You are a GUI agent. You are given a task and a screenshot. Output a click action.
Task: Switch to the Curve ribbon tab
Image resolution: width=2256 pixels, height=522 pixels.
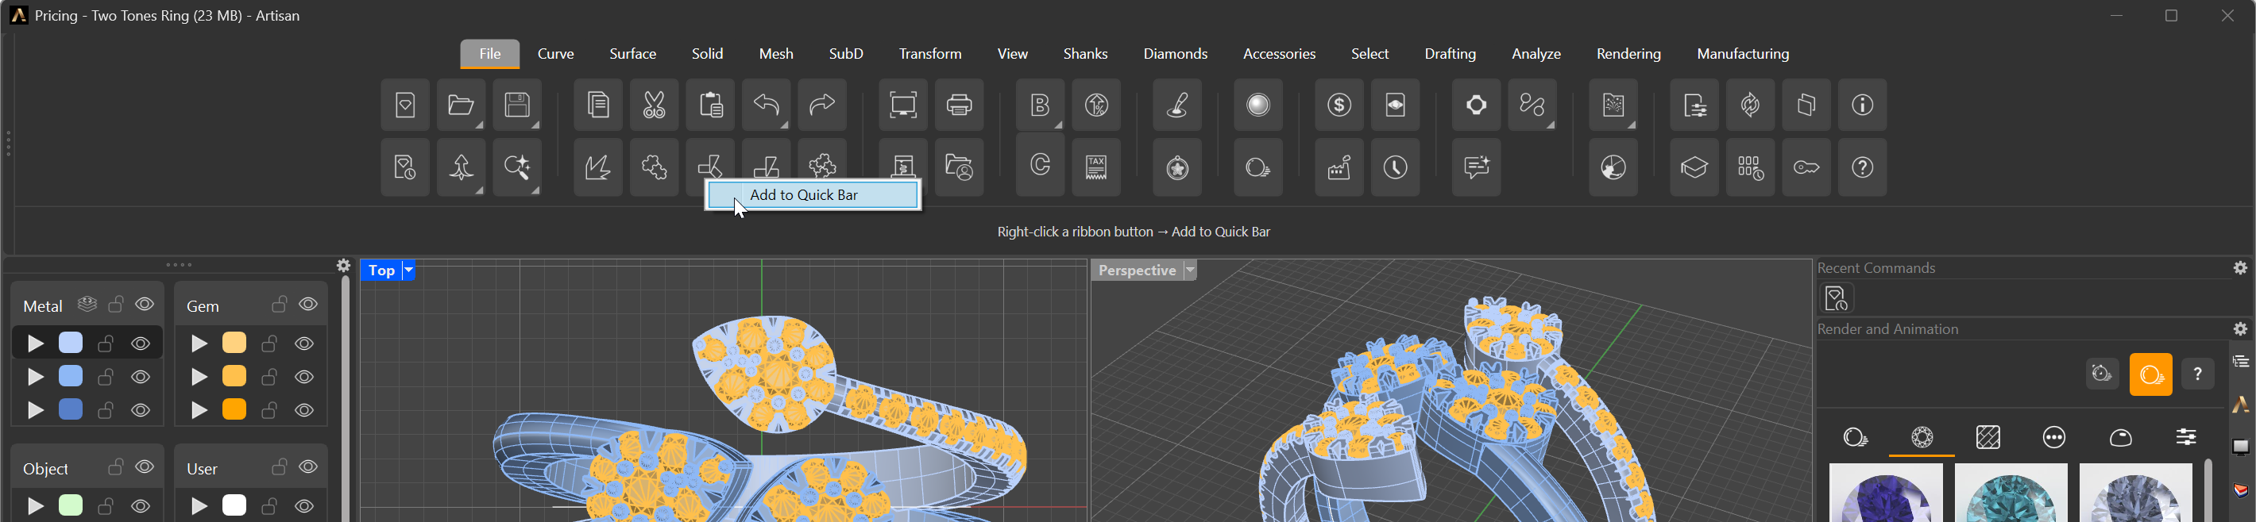(x=555, y=53)
